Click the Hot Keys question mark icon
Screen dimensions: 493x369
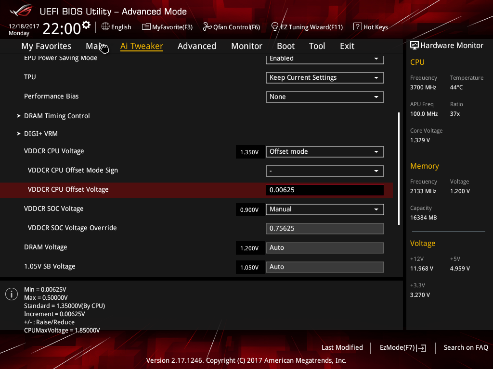click(358, 26)
